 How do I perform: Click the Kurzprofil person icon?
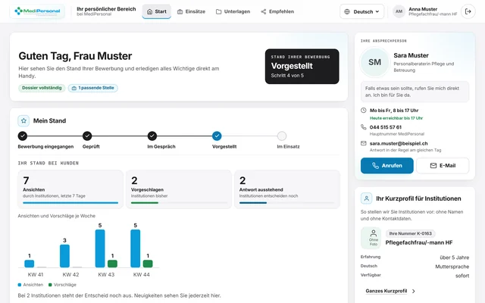pyautogui.click(x=366, y=198)
